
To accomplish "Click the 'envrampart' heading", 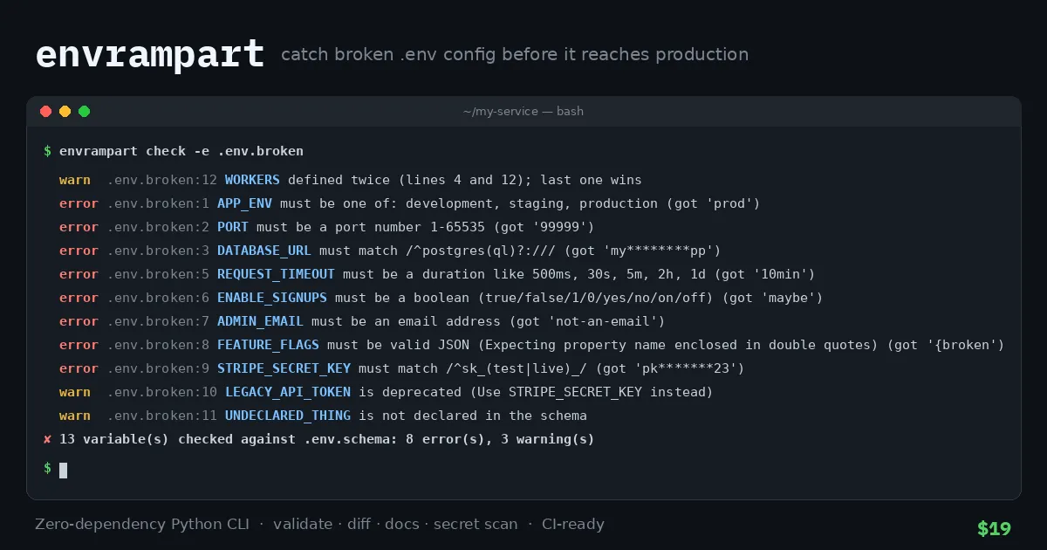I will coord(150,54).
